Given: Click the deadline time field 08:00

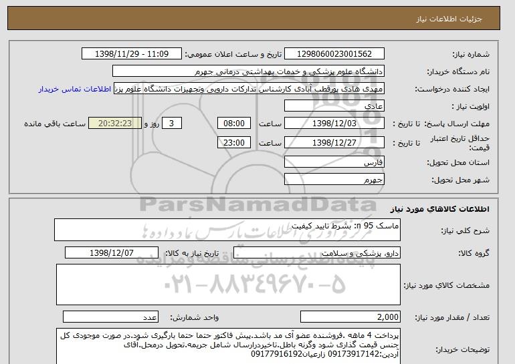Looking at the screenshot, I should pyautogui.click(x=234, y=124).
